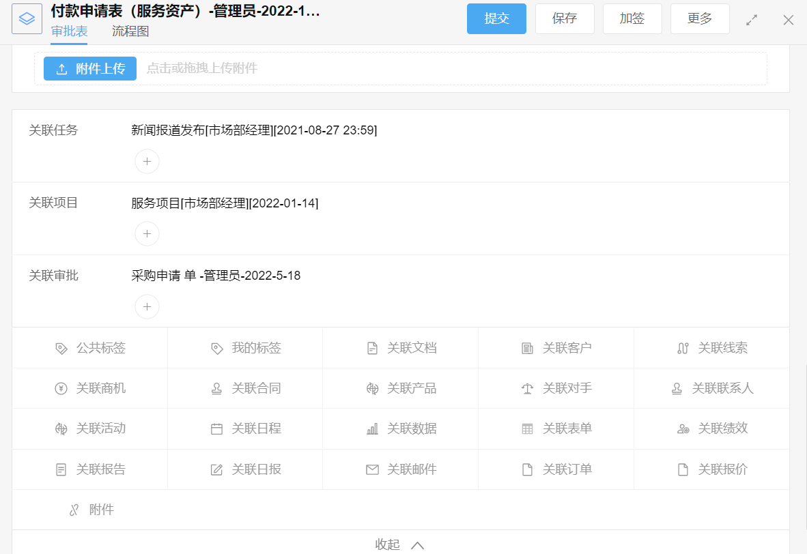Viewport: 807px width, 554px height.
Task: Click the 关联邮件 envelope icon
Action: [372, 469]
